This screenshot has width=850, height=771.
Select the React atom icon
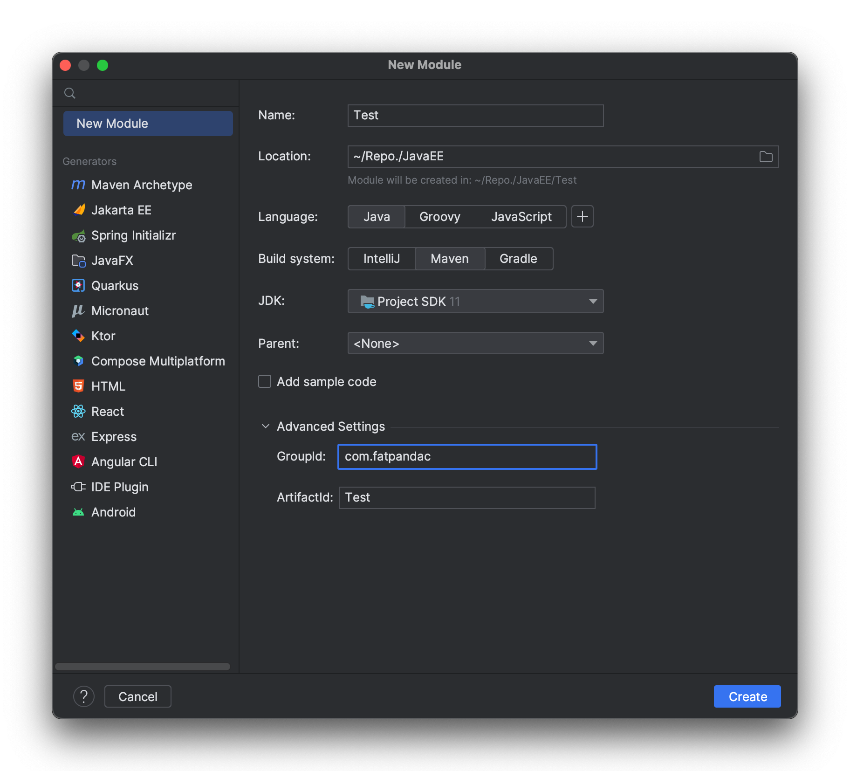tap(78, 412)
